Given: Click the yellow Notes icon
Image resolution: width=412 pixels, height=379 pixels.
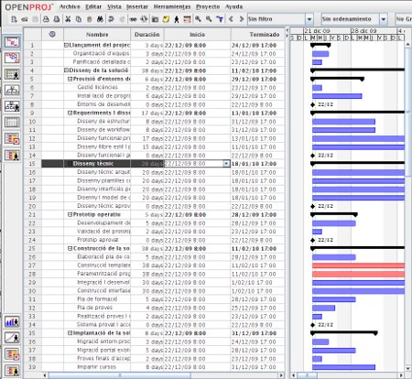Looking at the screenshot, I should (x=166, y=19).
